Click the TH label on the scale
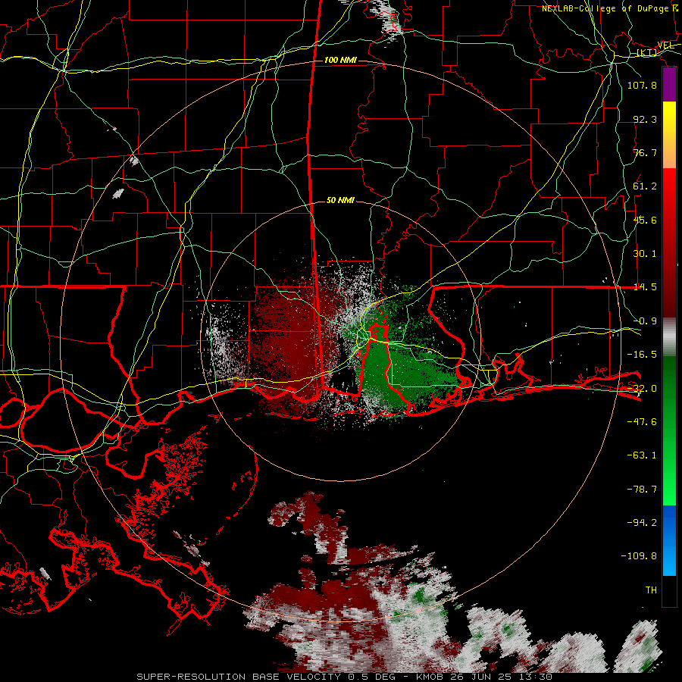 tap(651, 590)
